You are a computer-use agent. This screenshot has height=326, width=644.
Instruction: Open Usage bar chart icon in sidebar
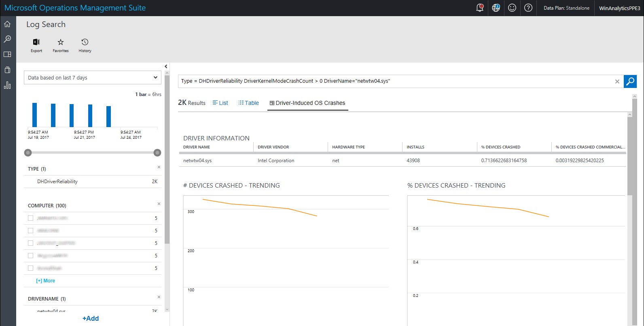pos(7,85)
